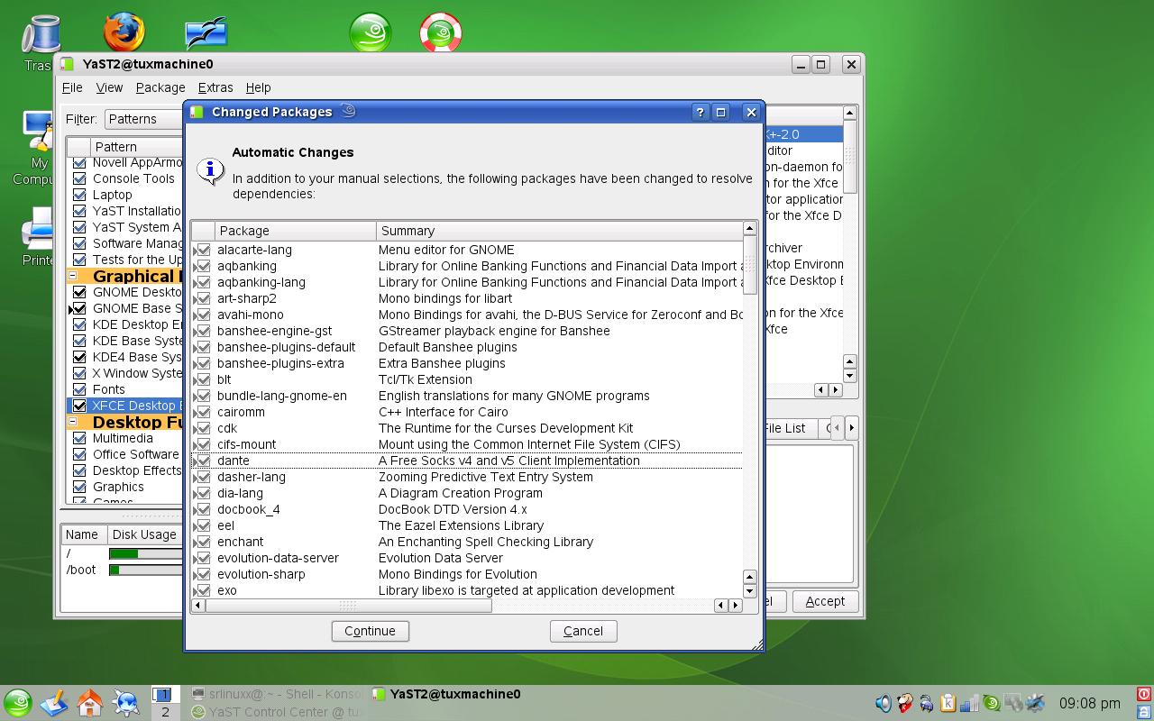The image size is (1154, 721).
Task: Click the Disk Usage column header
Action: point(145,534)
